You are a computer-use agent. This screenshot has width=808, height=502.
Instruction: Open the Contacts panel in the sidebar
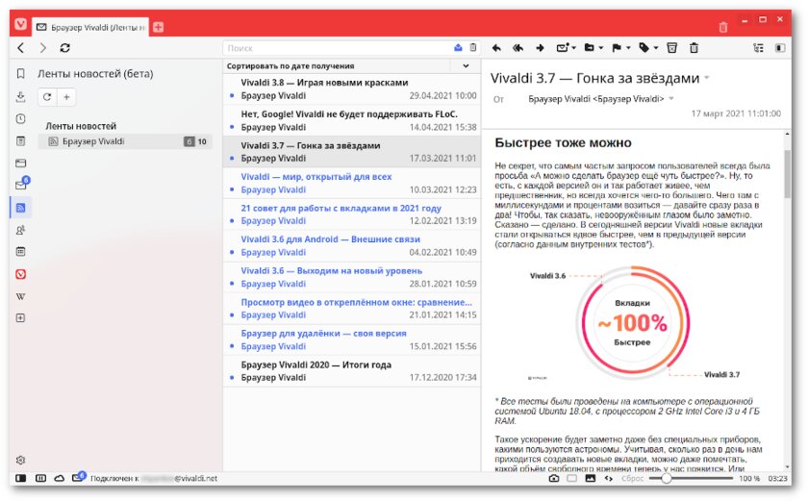tap(20, 230)
